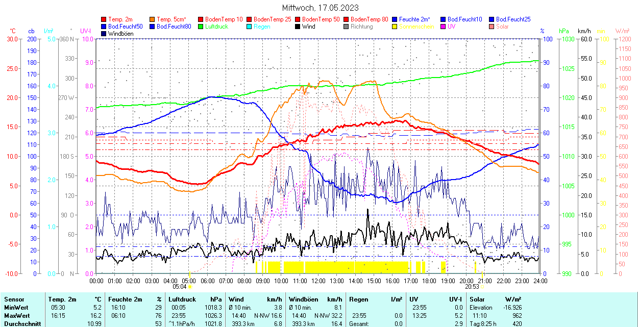This screenshot has width=638, height=327.
Task: Click the magenta UV legend swatch
Action: (444, 27)
